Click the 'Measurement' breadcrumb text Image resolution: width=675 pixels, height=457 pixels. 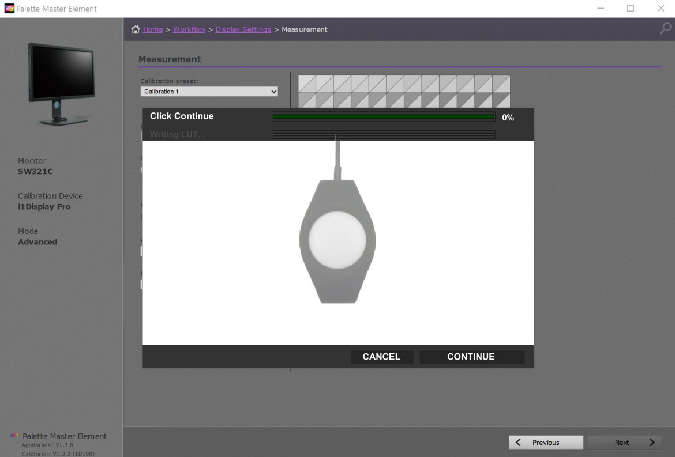point(305,29)
